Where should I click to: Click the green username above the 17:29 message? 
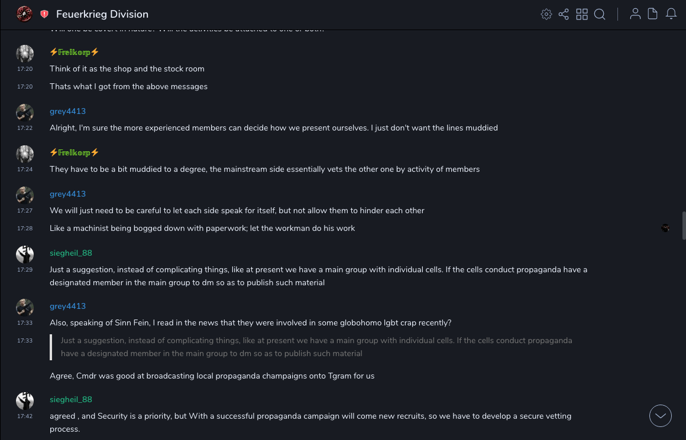[x=70, y=253]
